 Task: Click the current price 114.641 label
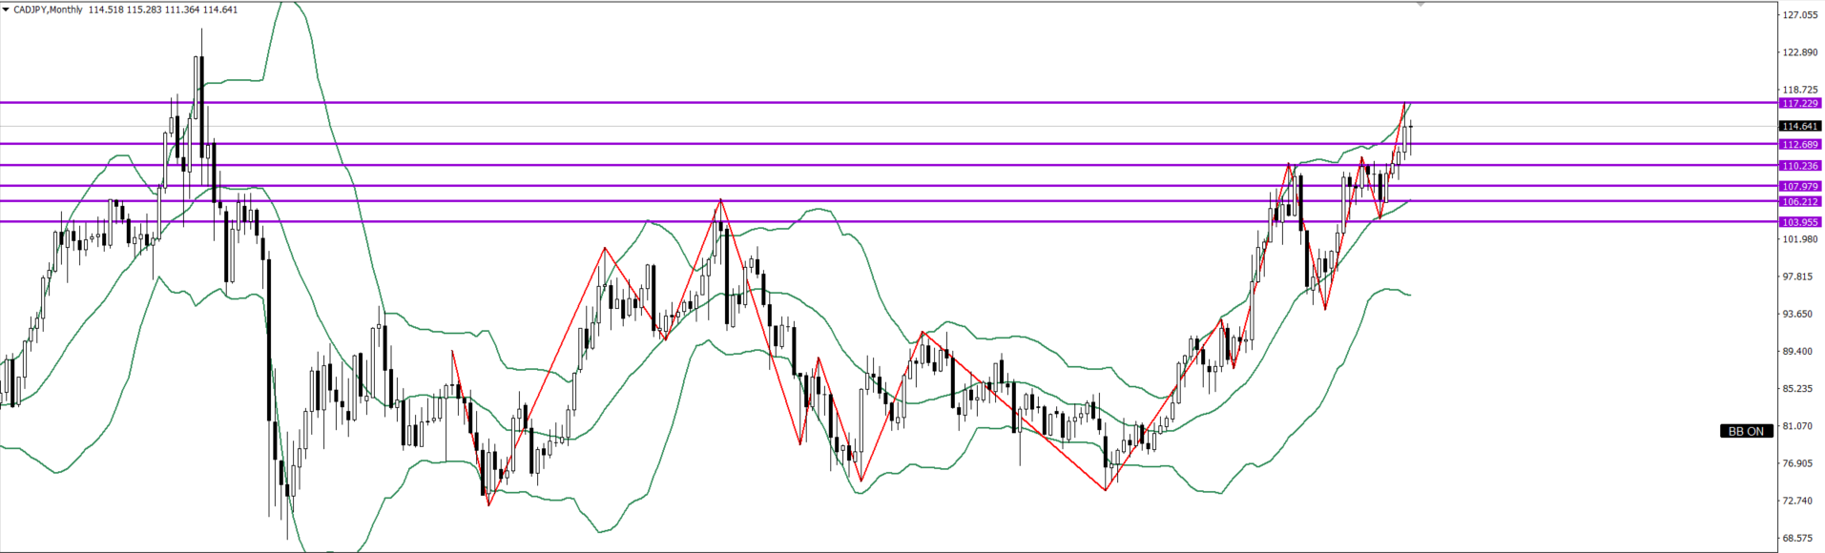tap(1800, 126)
